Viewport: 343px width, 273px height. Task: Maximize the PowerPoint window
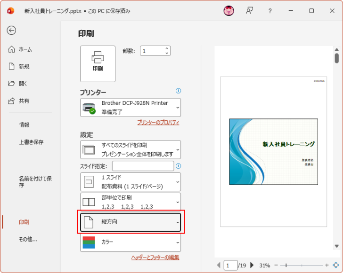tap(311, 11)
